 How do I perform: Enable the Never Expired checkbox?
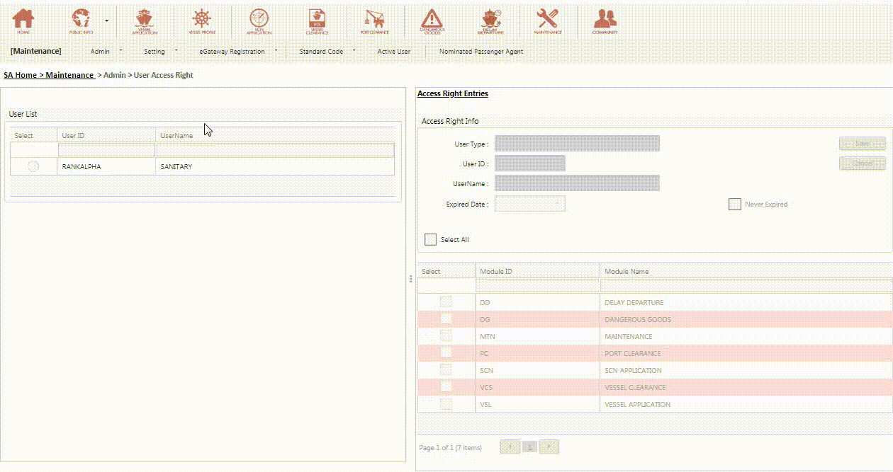click(x=735, y=205)
